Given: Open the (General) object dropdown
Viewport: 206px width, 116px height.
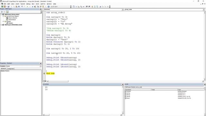Looking at the screenshot, I should click(x=122, y=10).
